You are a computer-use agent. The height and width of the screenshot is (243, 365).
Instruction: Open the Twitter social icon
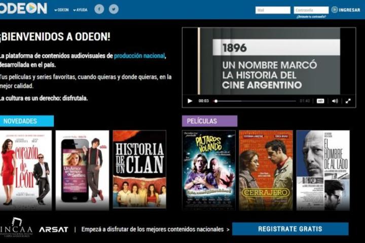(114, 9)
